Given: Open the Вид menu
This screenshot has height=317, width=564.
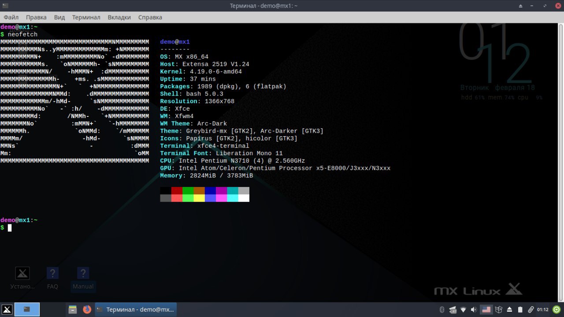Looking at the screenshot, I should pos(59,17).
